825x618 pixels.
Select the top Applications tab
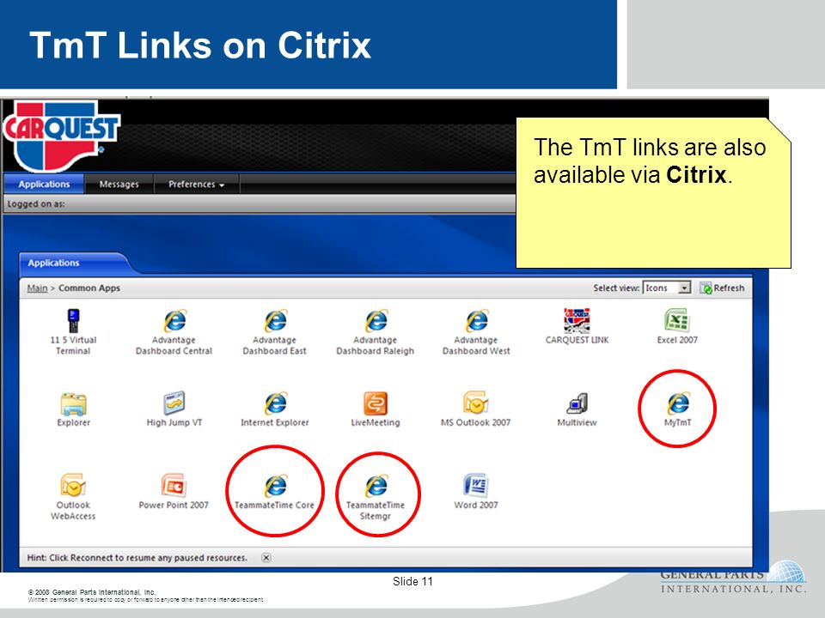pos(44,185)
